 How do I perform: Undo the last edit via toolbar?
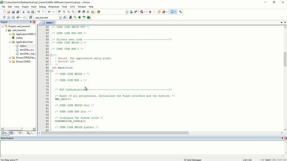pos(39,12)
